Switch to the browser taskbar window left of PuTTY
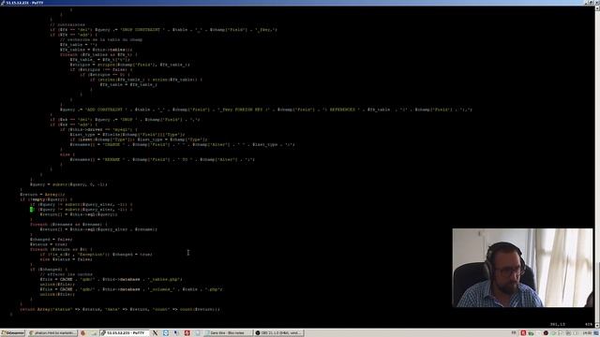This screenshot has height=337, width=600. (x=52, y=333)
